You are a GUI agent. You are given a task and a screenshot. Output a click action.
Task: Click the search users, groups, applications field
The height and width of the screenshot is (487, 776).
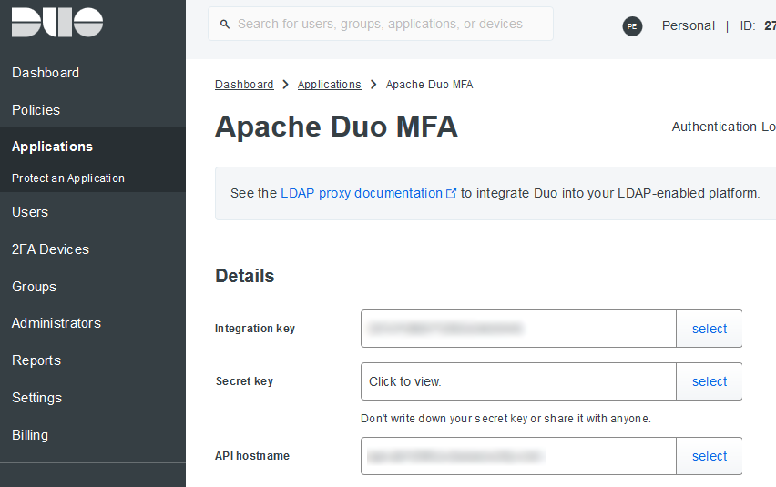380,24
